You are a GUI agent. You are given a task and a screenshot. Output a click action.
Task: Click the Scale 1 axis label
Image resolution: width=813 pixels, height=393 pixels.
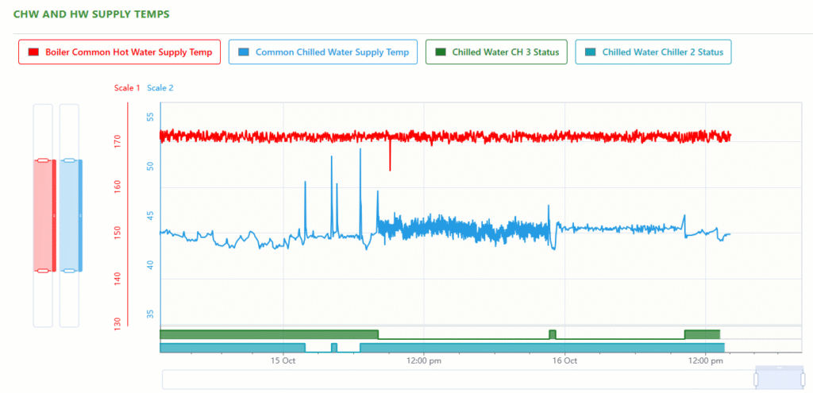coord(127,88)
